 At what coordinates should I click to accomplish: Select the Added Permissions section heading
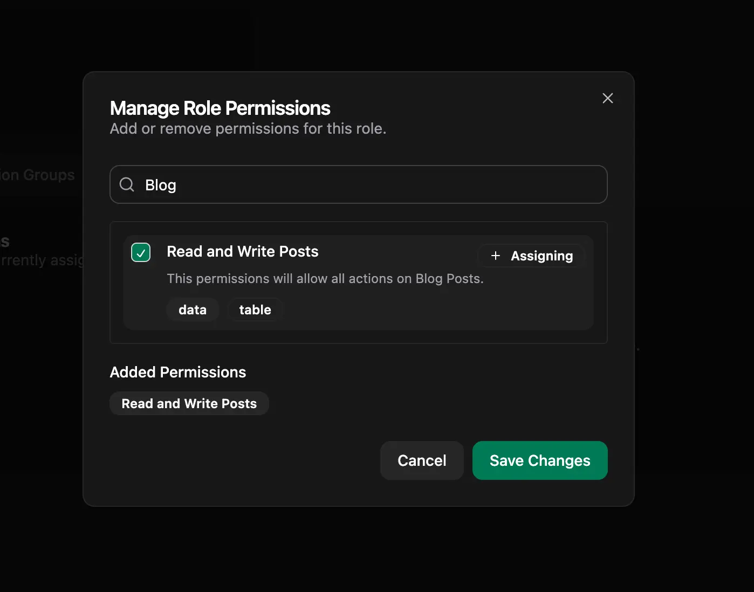[178, 372]
